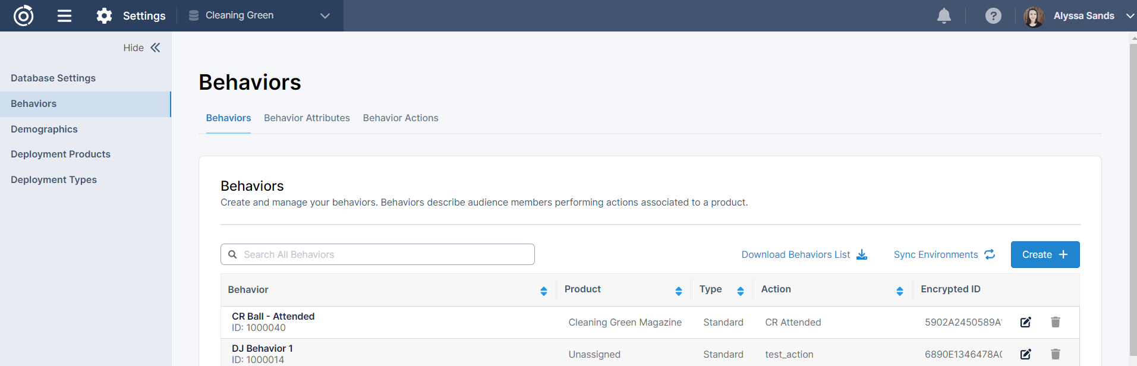The height and width of the screenshot is (366, 1137).
Task: Edit the CR Ball - Attended behavior
Action: click(1026, 322)
